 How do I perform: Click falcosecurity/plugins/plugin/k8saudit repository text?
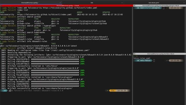coord(88,37)
